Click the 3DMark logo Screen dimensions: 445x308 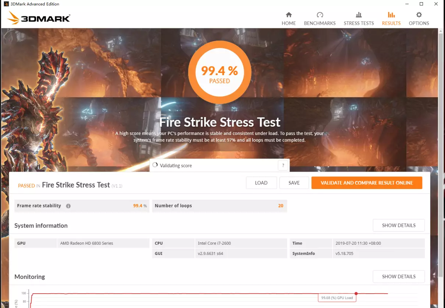tap(39, 18)
